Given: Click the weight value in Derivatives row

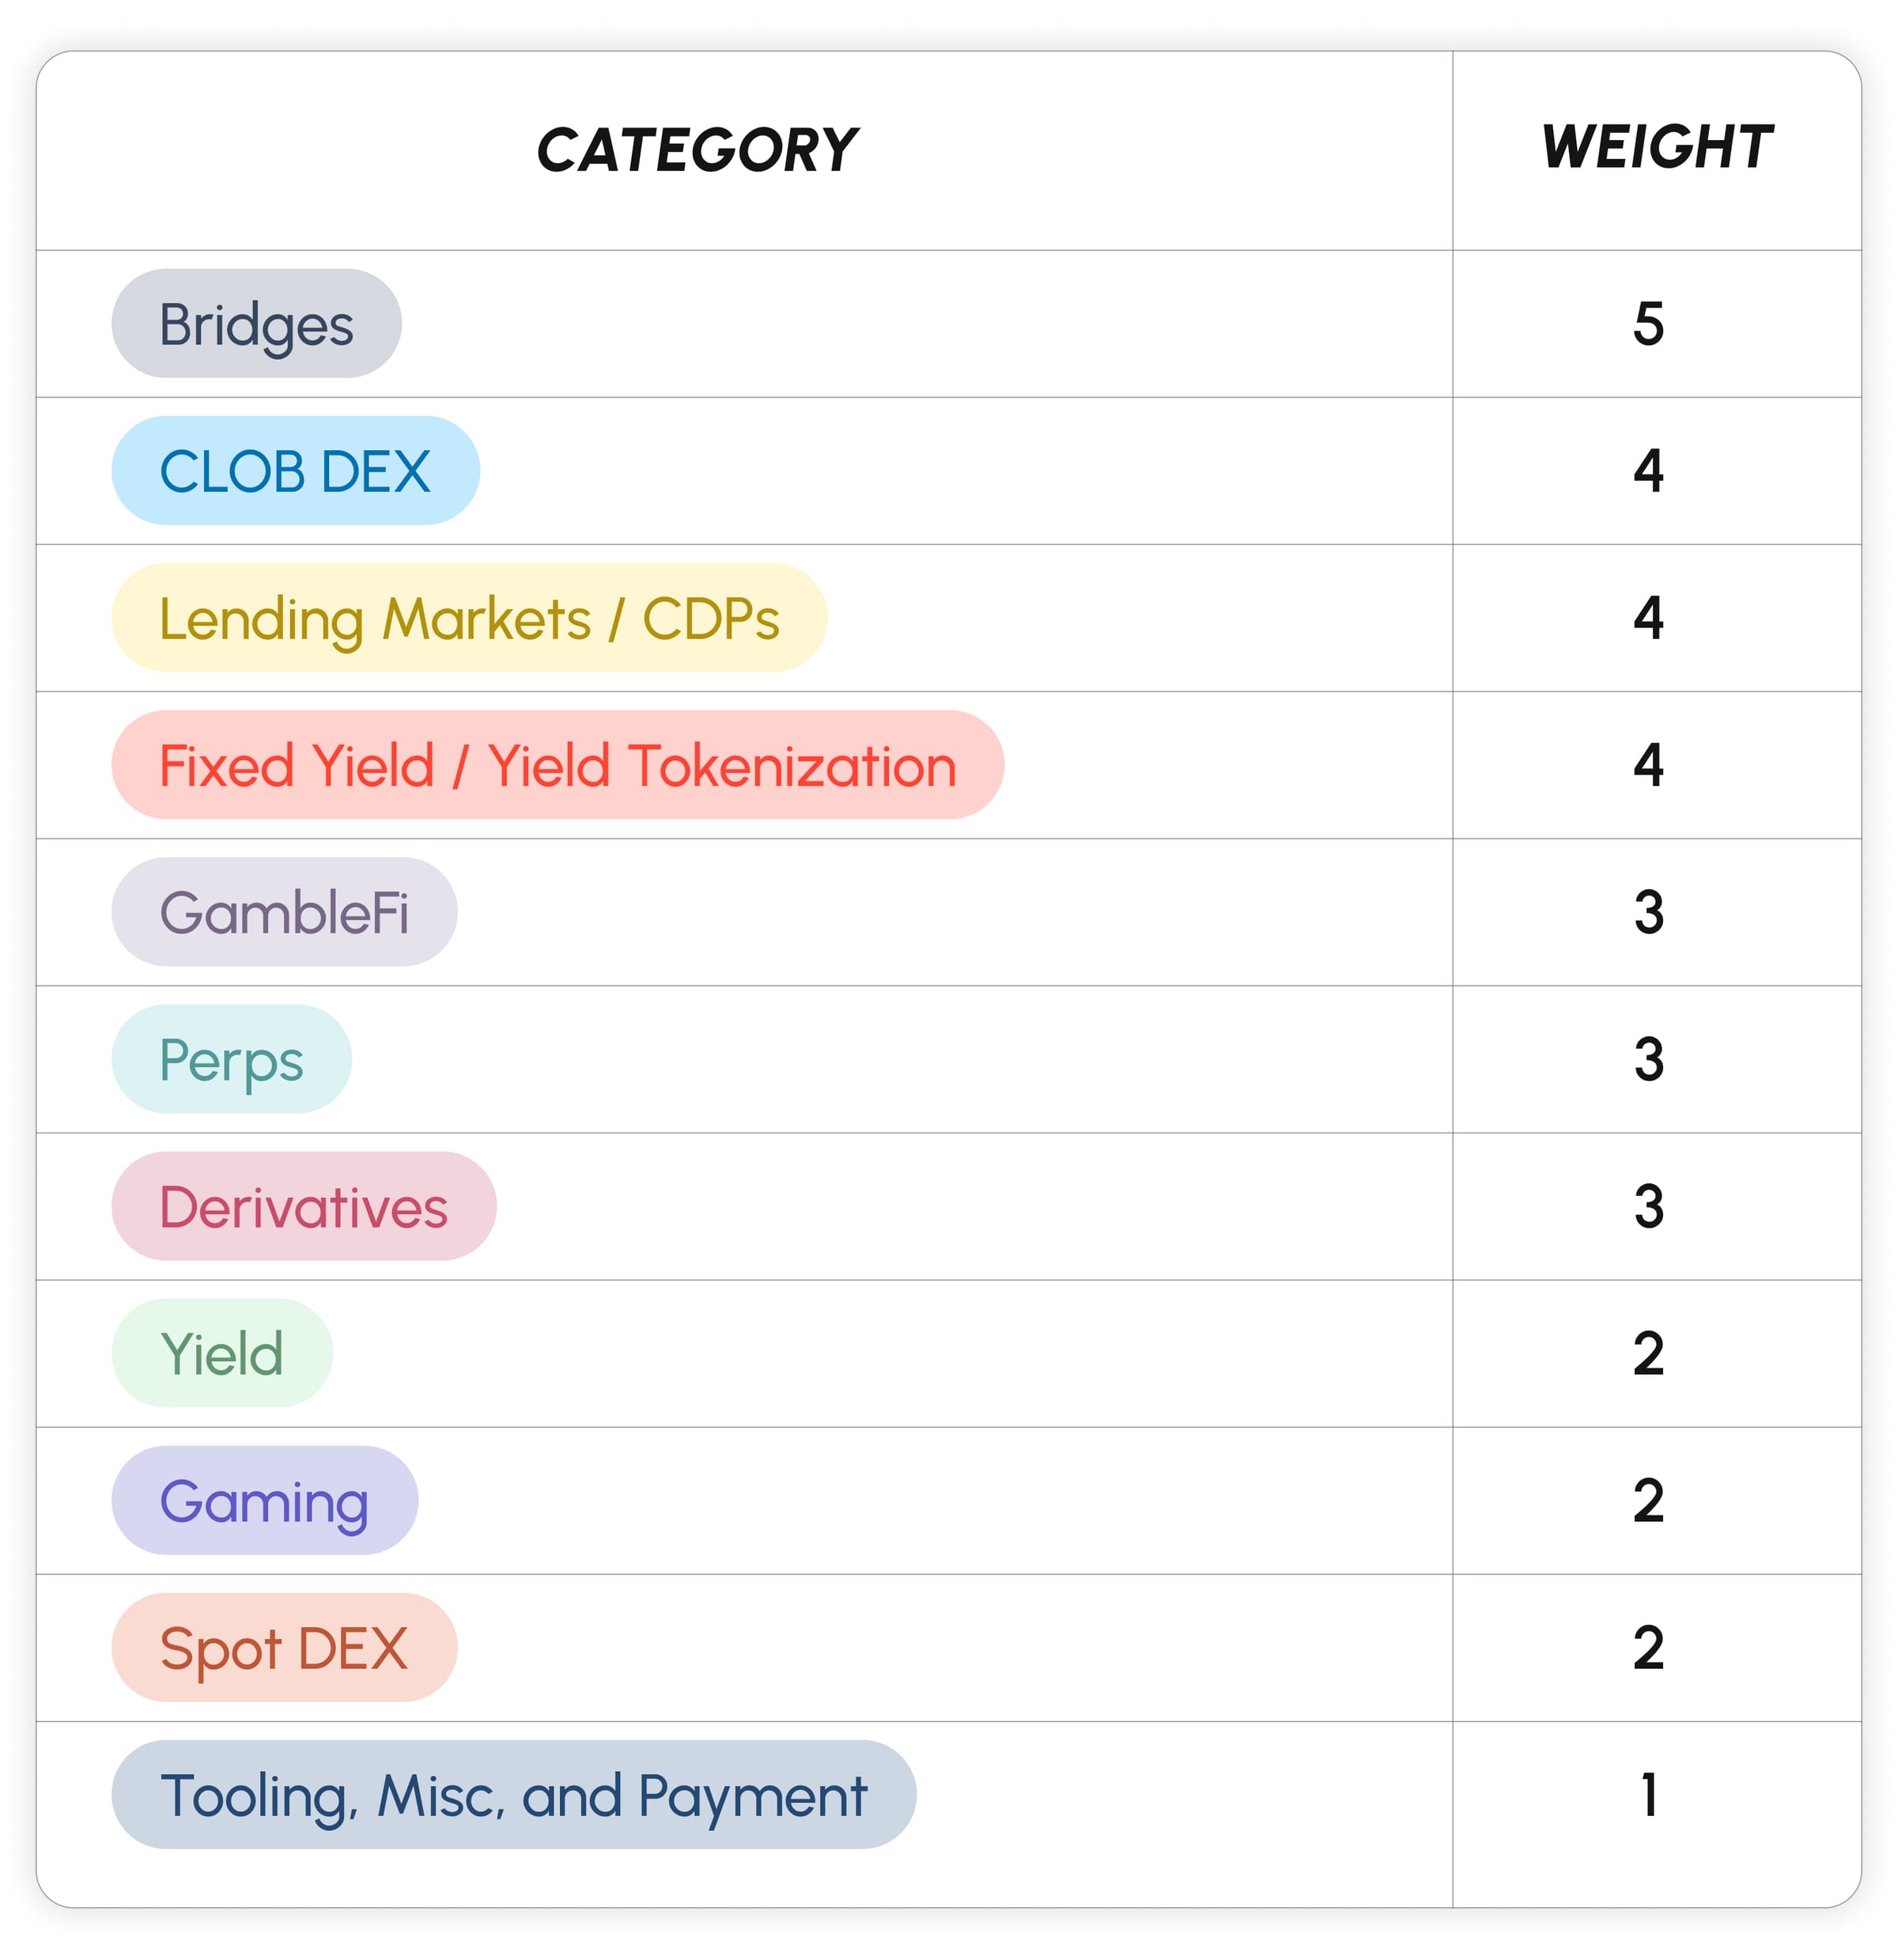Looking at the screenshot, I should pos(1648,1206).
